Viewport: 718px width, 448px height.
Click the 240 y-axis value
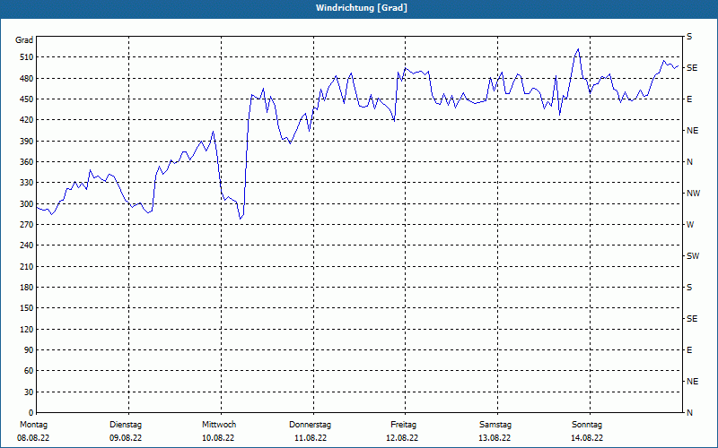[26, 246]
